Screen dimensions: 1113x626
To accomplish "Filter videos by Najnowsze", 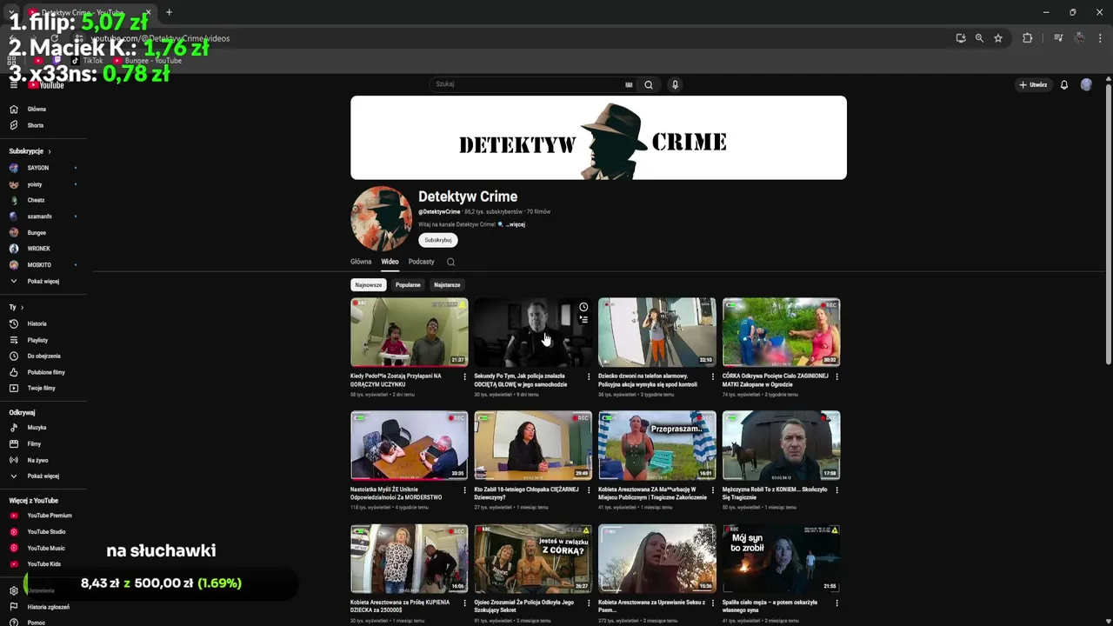I will 368,284.
